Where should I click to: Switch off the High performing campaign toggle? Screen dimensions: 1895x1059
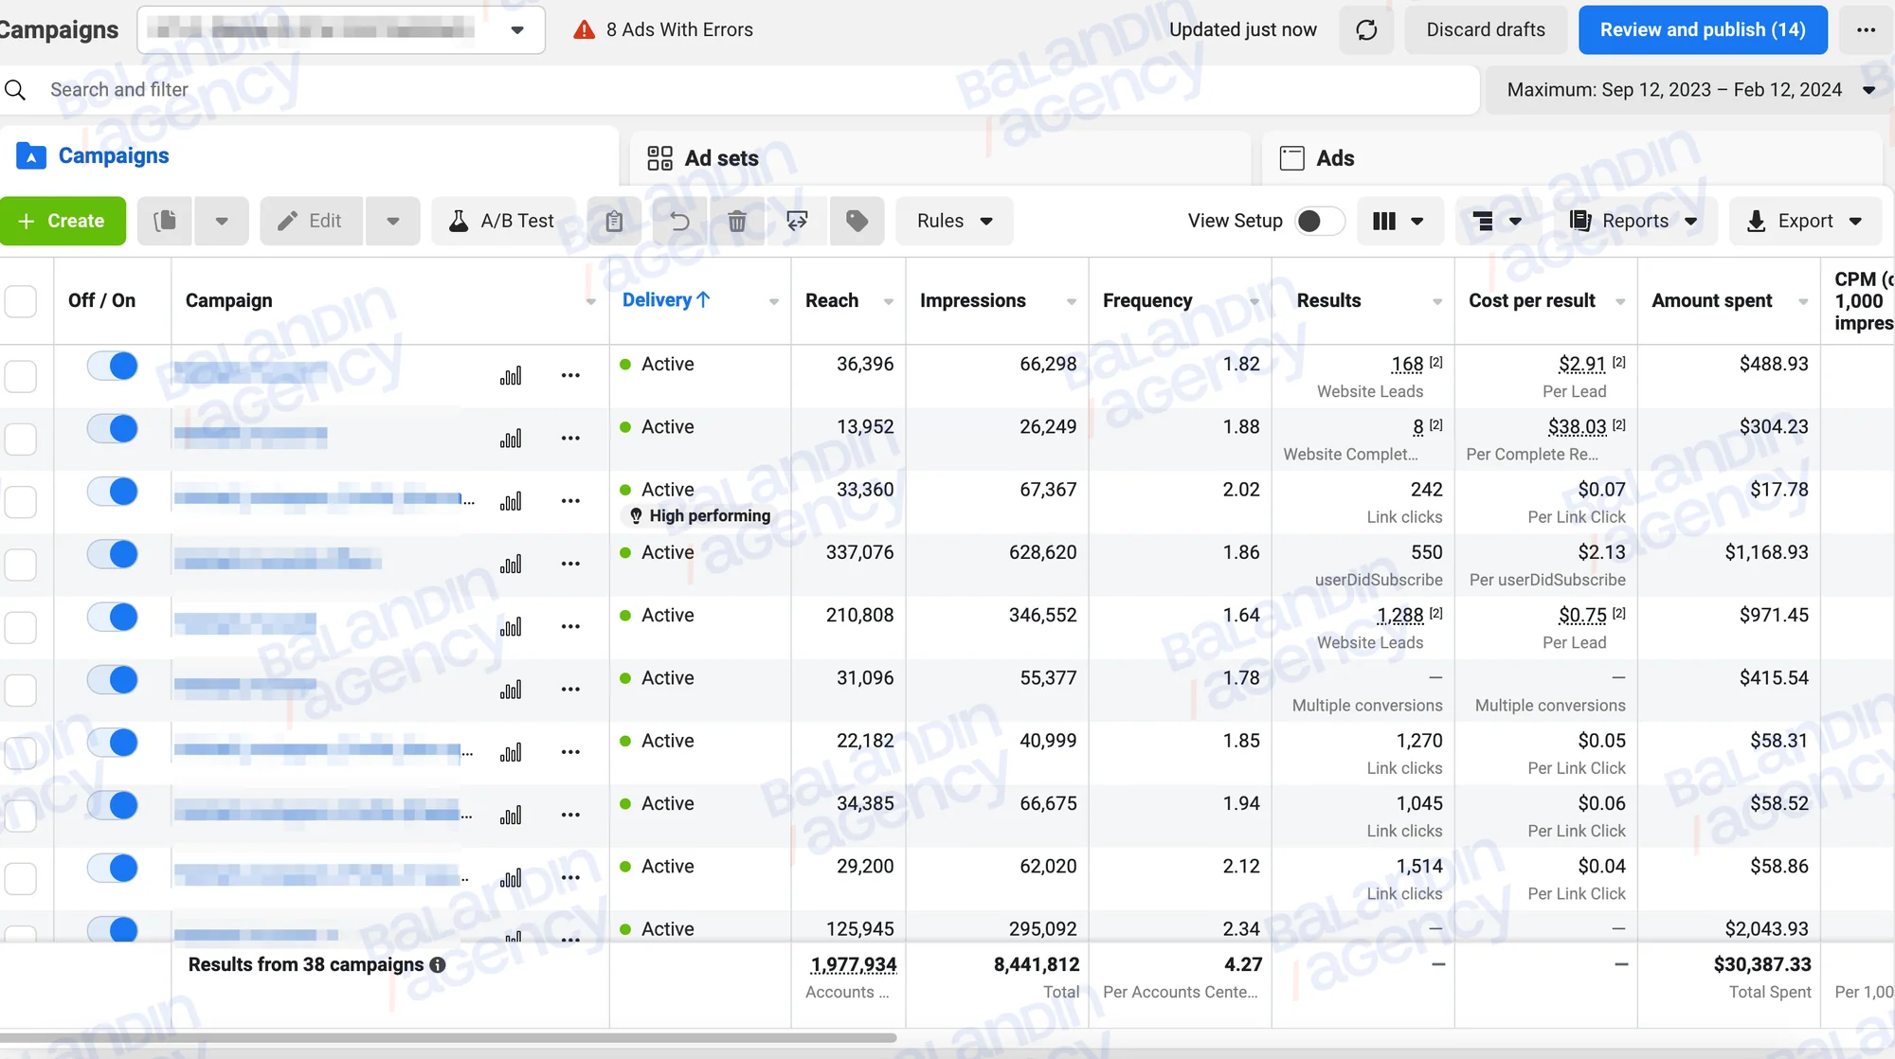[x=112, y=492]
